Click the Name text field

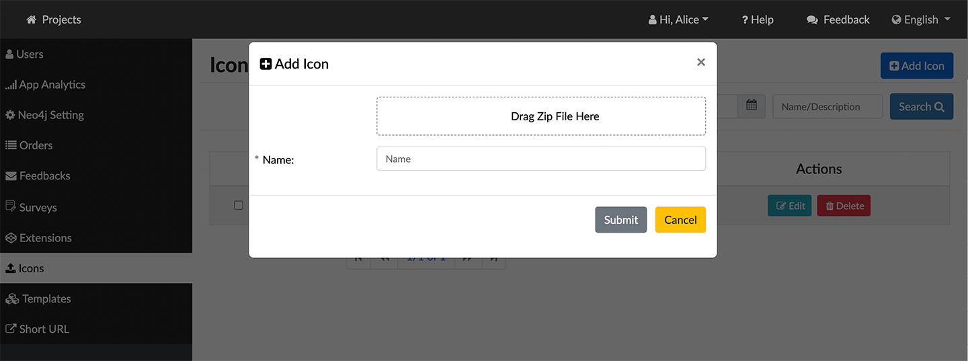tap(540, 159)
